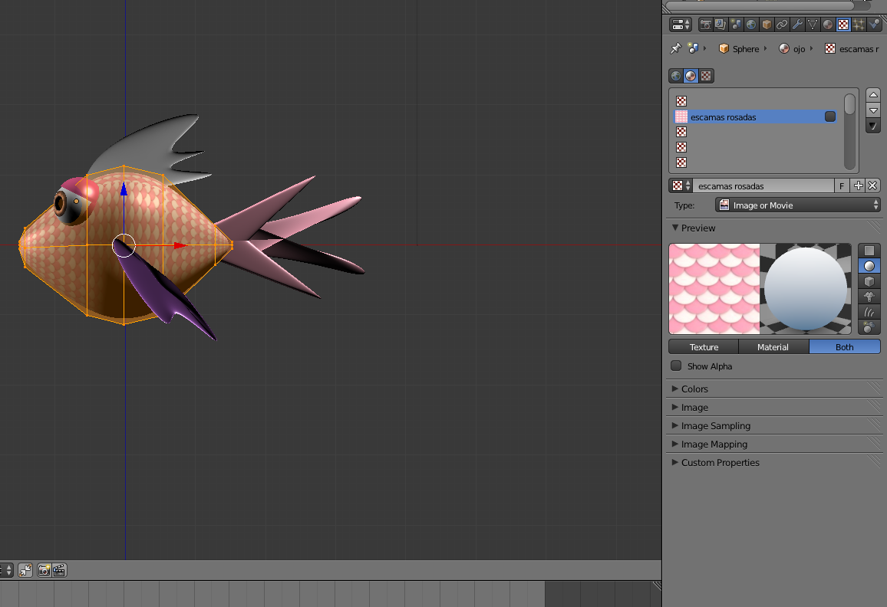Open the editor type selector in properties header
Viewport: 887px width, 607px height.
coord(680,25)
